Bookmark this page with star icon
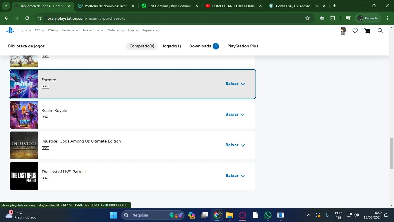 [x=308, y=18]
